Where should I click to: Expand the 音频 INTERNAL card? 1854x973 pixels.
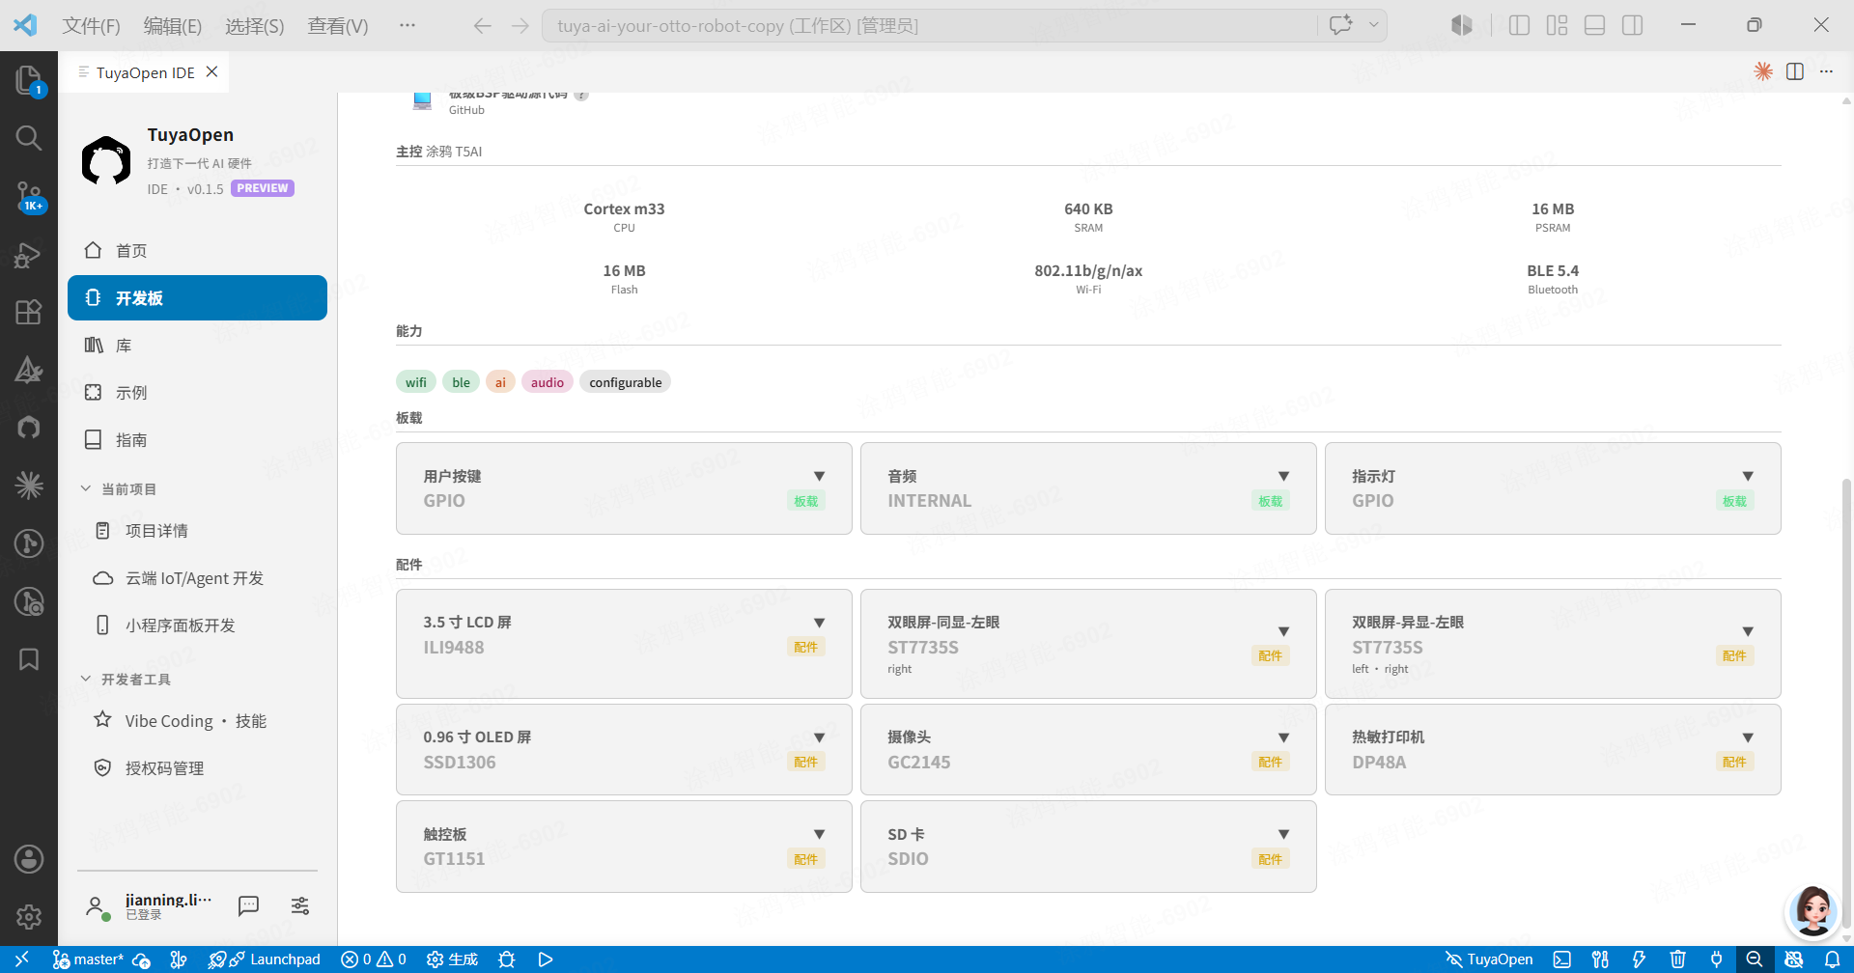point(1283,476)
